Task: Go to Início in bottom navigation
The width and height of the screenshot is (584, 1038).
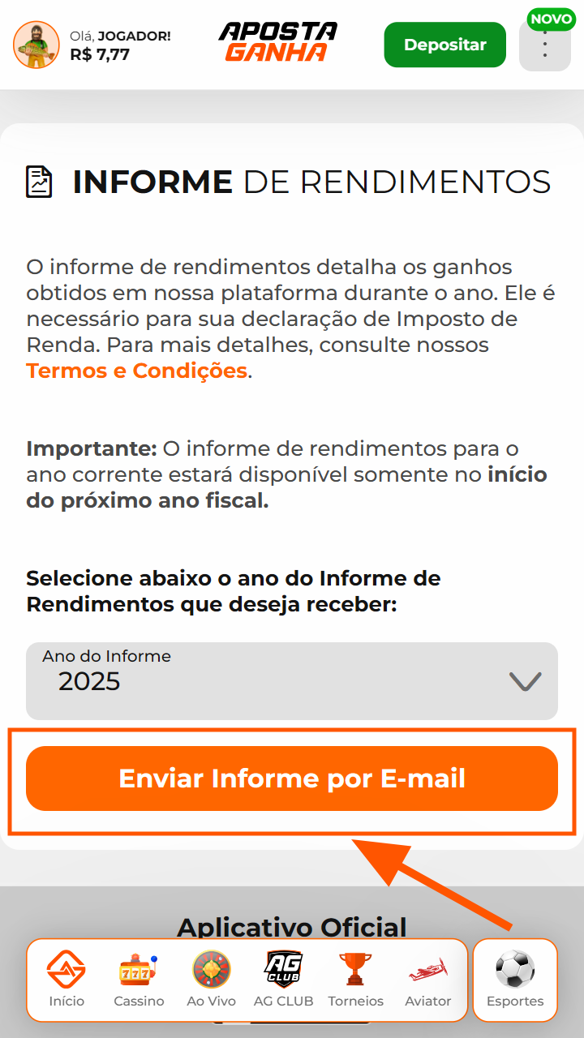Action: [x=67, y=980]
